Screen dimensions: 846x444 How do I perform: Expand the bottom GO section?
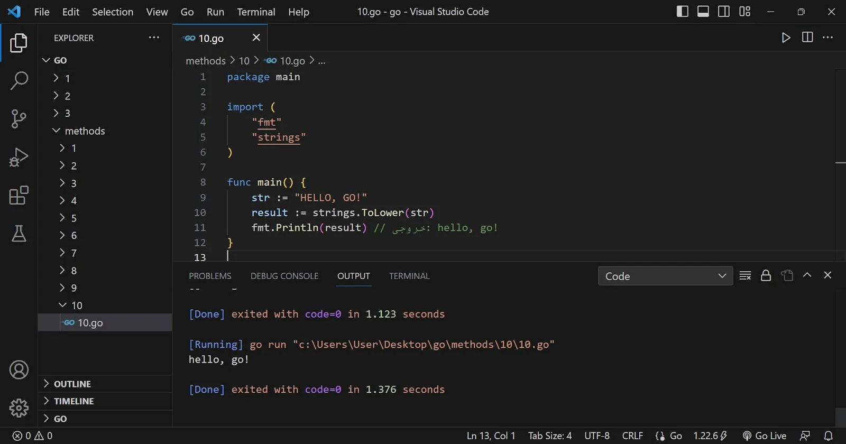pyautogui.click(x=105, y=419)
